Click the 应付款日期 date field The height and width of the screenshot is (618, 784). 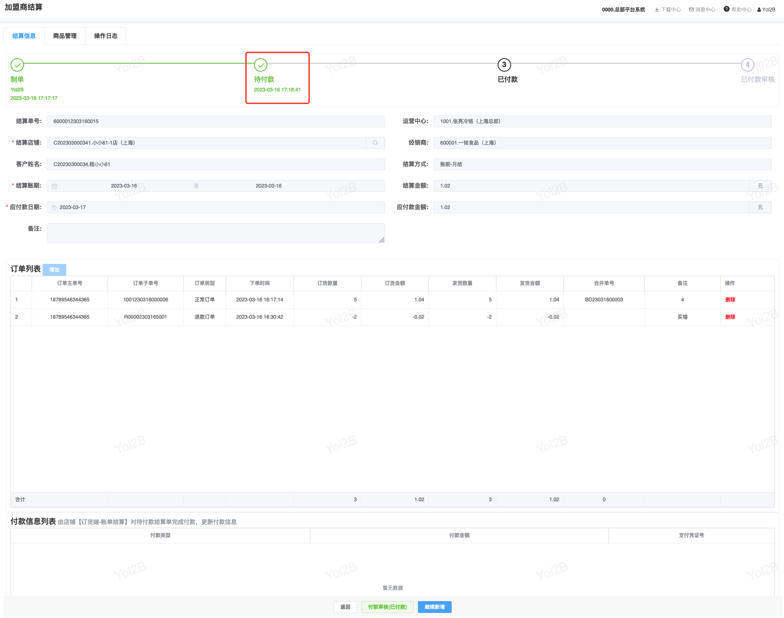216,207
